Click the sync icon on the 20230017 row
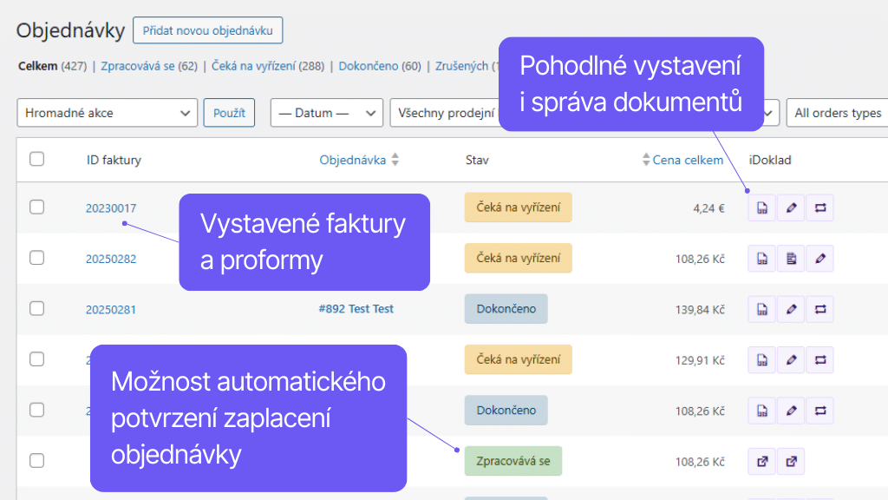Viewport: 888px width, 500px height. tap(819, 207)
